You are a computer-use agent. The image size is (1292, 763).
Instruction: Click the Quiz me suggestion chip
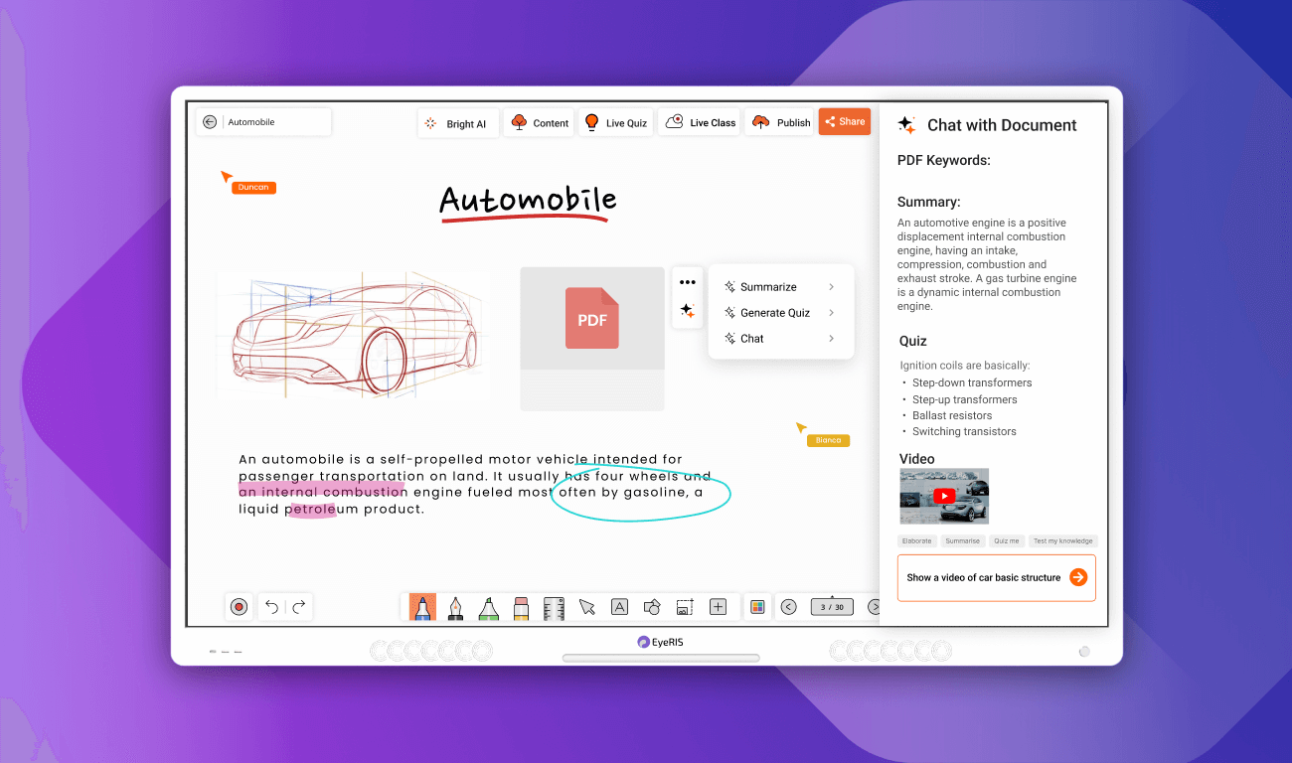pyautogui.click(x=1006, y=541)
